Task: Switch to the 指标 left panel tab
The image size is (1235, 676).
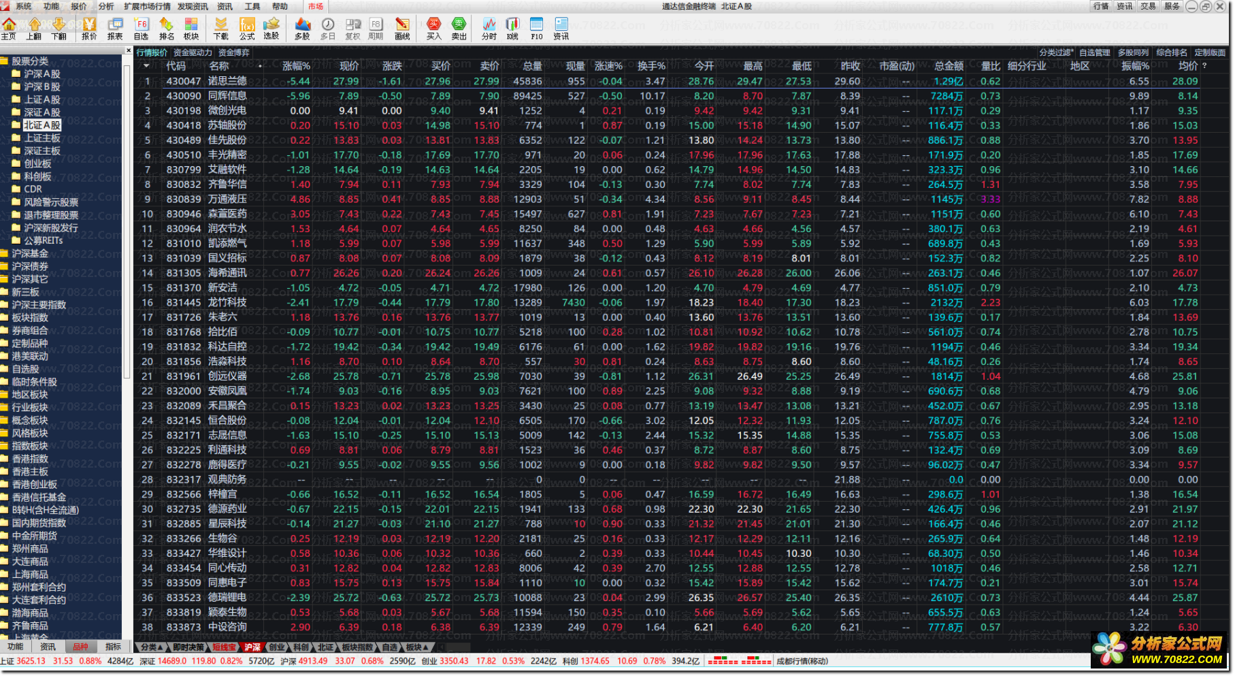Action: pos(113,647)
